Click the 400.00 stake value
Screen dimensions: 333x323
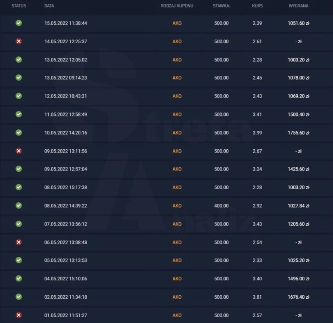(221, 206)
